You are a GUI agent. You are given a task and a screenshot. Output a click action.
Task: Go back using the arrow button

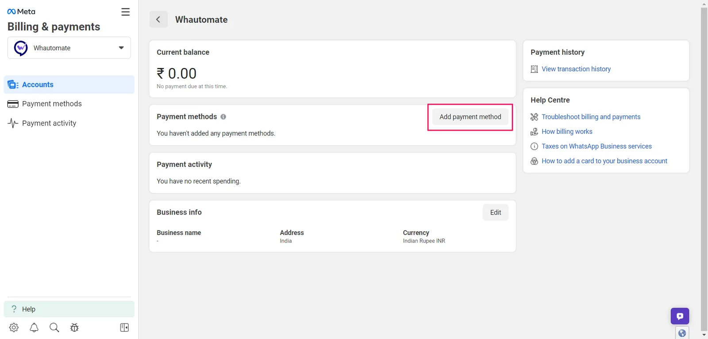pyautogui.click(x=158, y=19)
